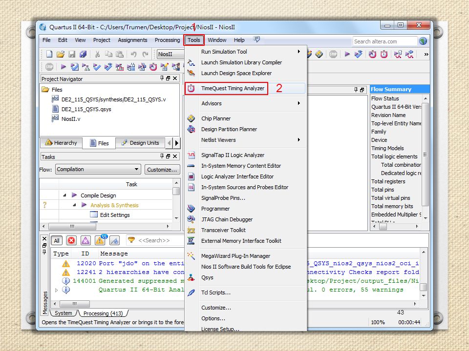This screenshot has height=351, width=469.
Task: Float the Project Navigator panel
Action: coord(168,78)
